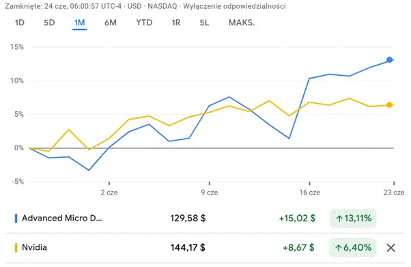The width and height of the screenshot is (411, 267).
Task: Click the -5% y-axis label
Action: coord(18,182)
